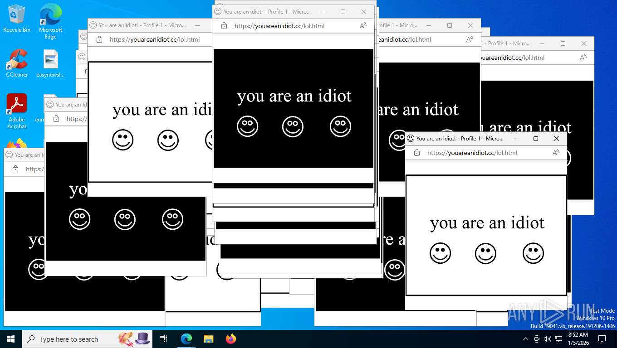This screenshot has height=348, width=617.
Task: Open Microsoft Edge desktop shortcut
Action: click(x=50, y=21)
